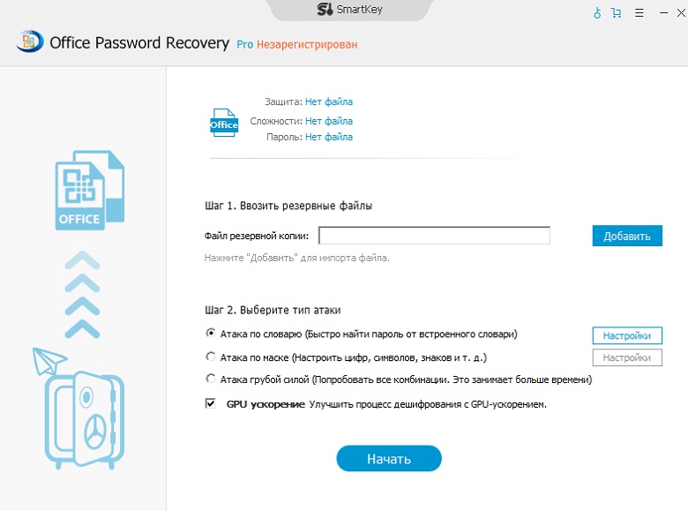Image resolution: width=688 pixels, height=511 pixels.
Task: Open Настройки for the dictionary attack
Action: (626, 335)
